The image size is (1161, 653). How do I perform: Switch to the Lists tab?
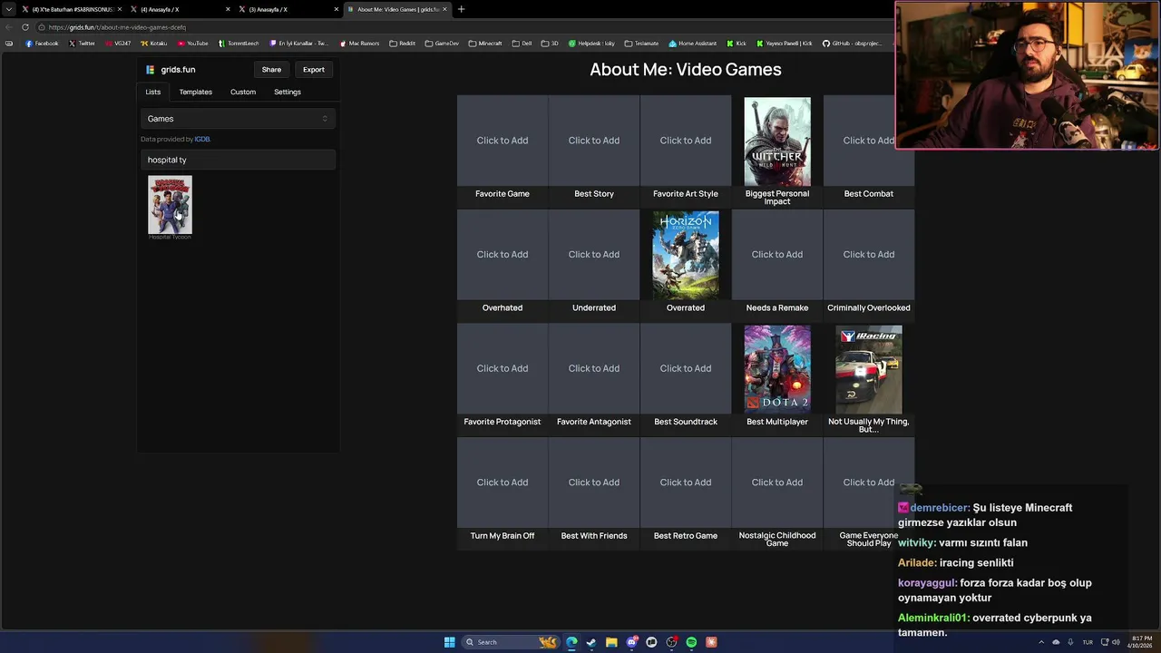pyautogui.click(x=153, y=92)
